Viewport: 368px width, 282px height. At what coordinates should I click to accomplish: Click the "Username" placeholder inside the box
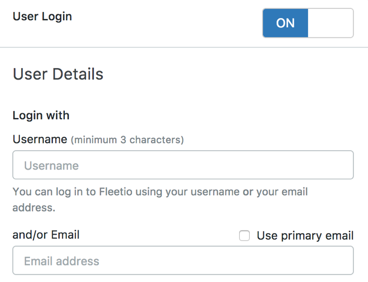52,165
